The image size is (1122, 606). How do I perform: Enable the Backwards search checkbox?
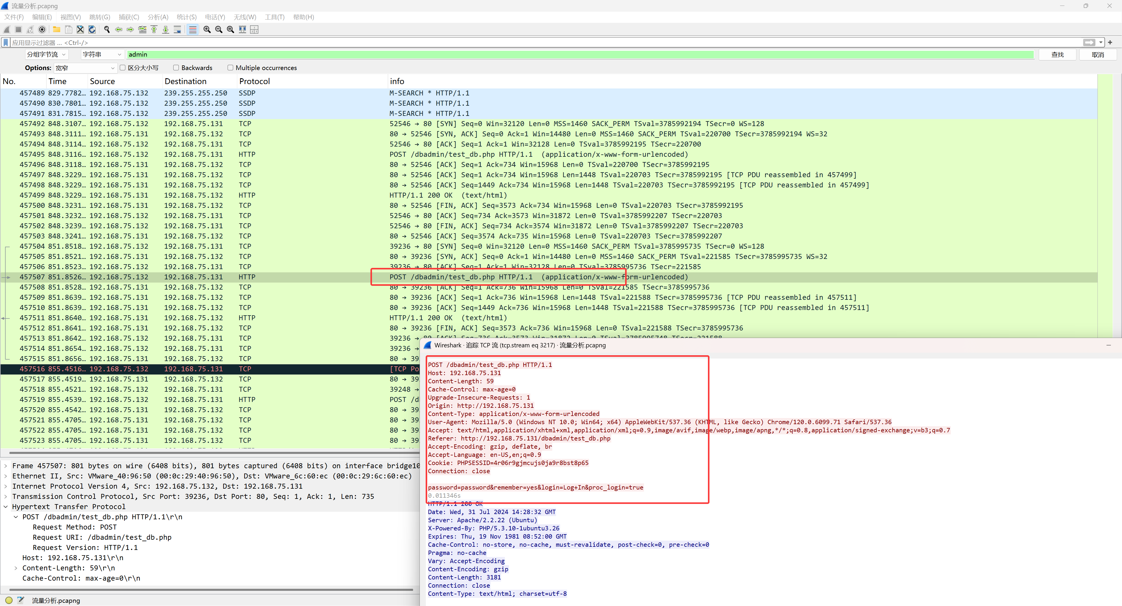click(176, 68)
